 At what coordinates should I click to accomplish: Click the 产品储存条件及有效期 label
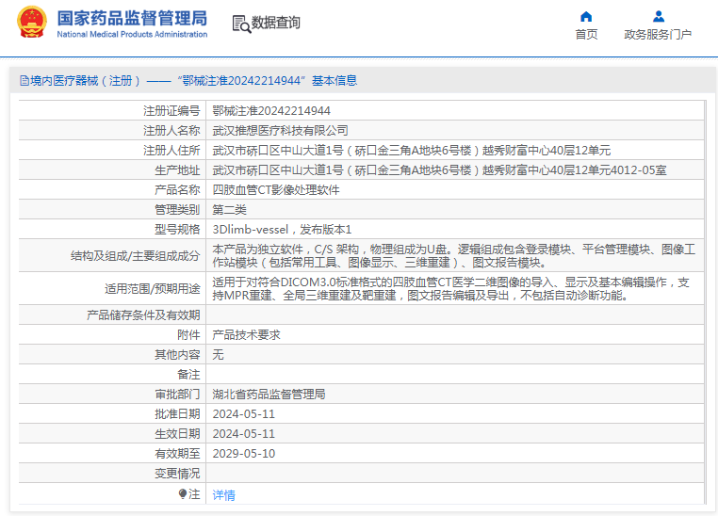click(143, 315)
